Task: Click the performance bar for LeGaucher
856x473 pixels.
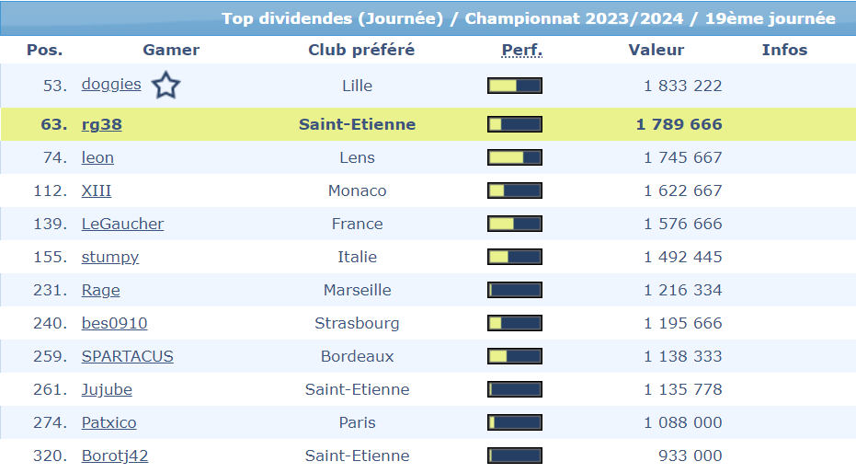Action: (x=514, y=224)
